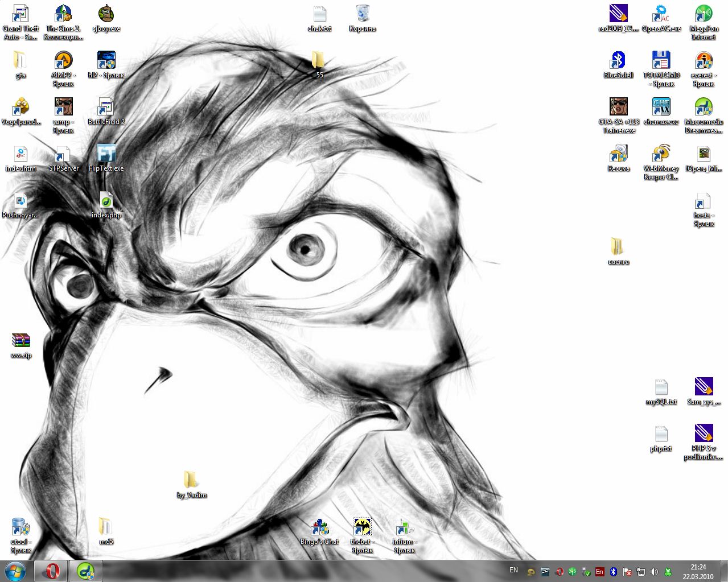
Task: Launch the BlueSoleil Bluetooth shortcut
Action: [618, 60]
